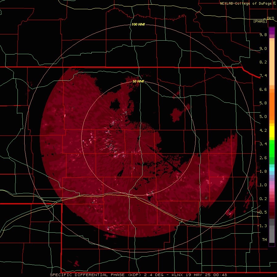Click the purple top segment of color bar
277x277 pixels.
pos(272,31)
